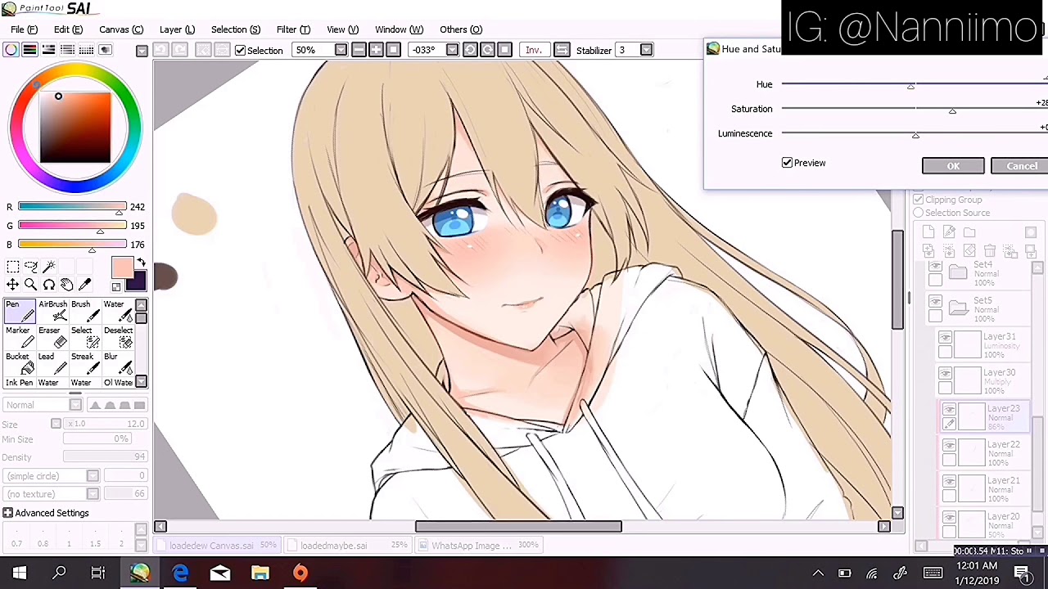
Task: Toggle the Clipping Group checkbox
Action: 918,200
